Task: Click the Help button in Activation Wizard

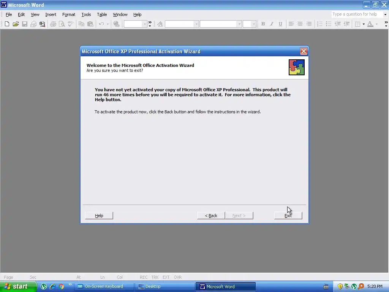Action: pyautogui.click(x=99, y=216)
